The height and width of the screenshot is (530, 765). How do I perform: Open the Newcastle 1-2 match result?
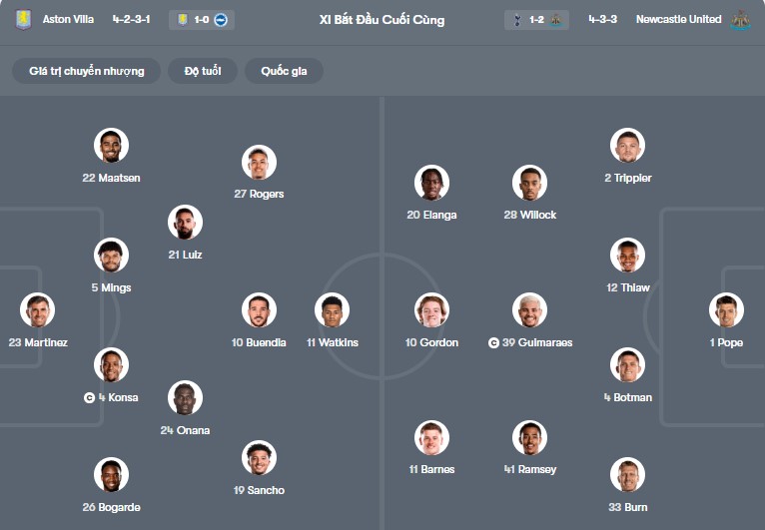pos(536,19)
